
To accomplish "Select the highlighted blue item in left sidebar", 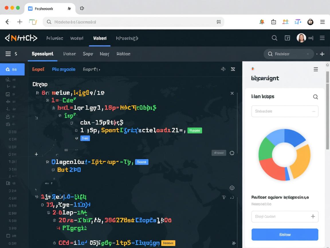I will coord(12,69).
